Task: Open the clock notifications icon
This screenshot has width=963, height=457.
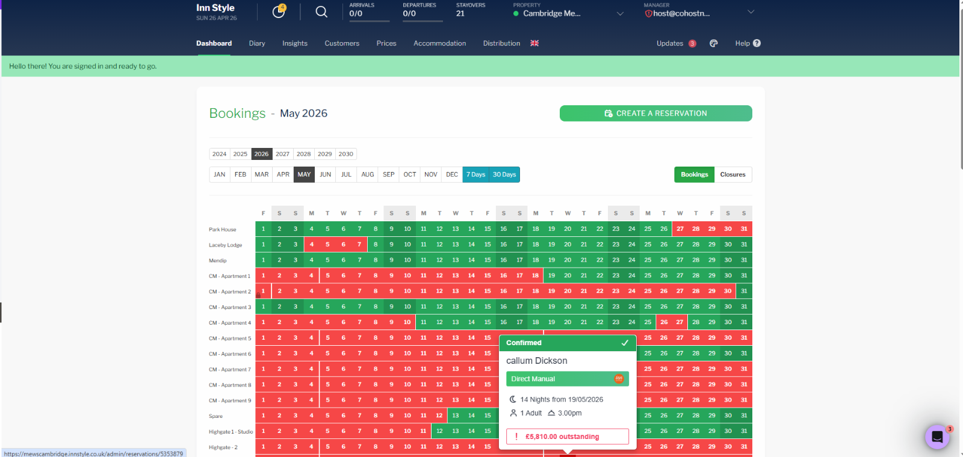Action: 279,11
